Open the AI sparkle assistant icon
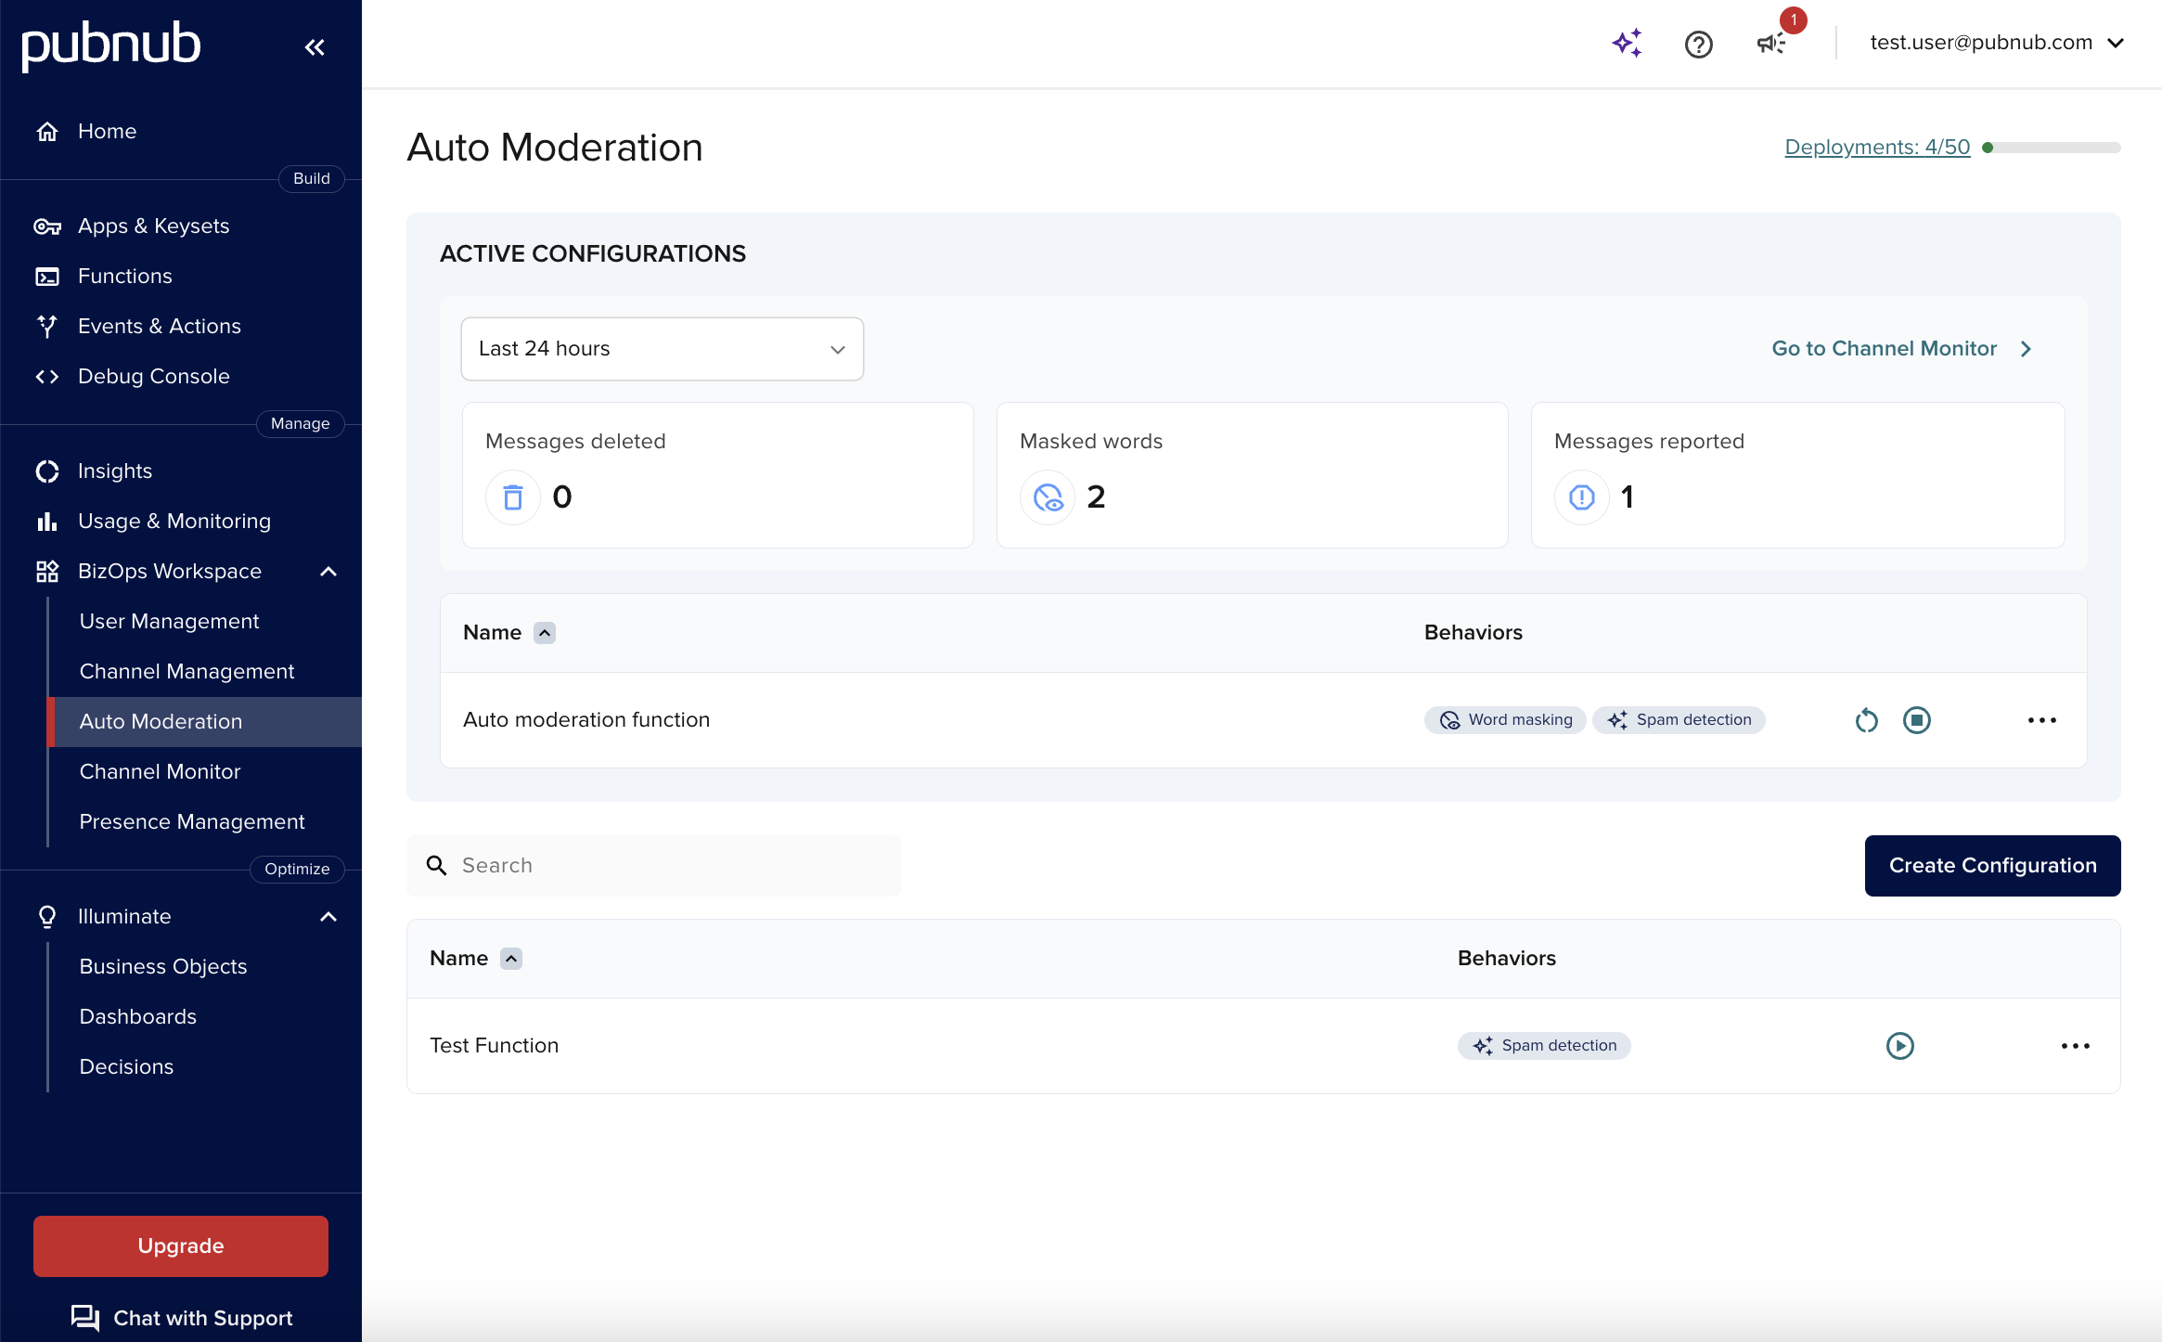The image size is (2162, 1342). (x=1627, y=43)
